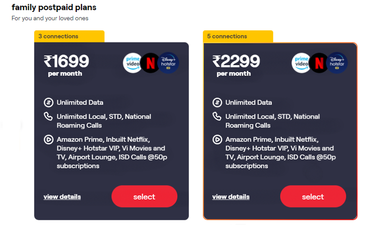Open view details for 5 connections plan

coord(231,197)
